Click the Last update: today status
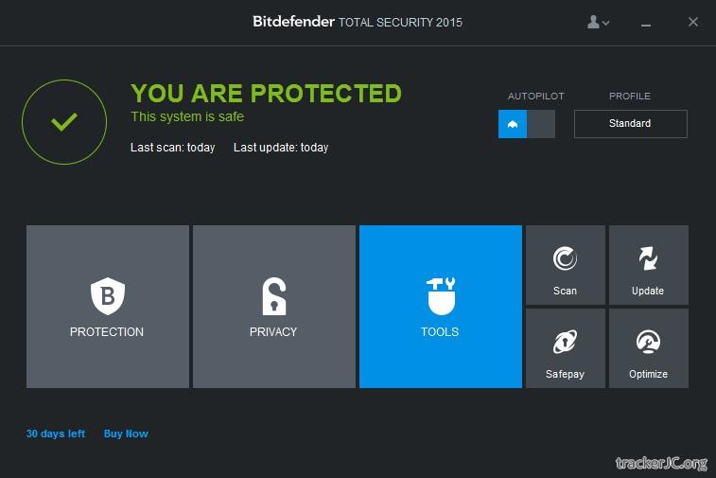This screenshot has height=478, width=716. click(x=281, y=148)
